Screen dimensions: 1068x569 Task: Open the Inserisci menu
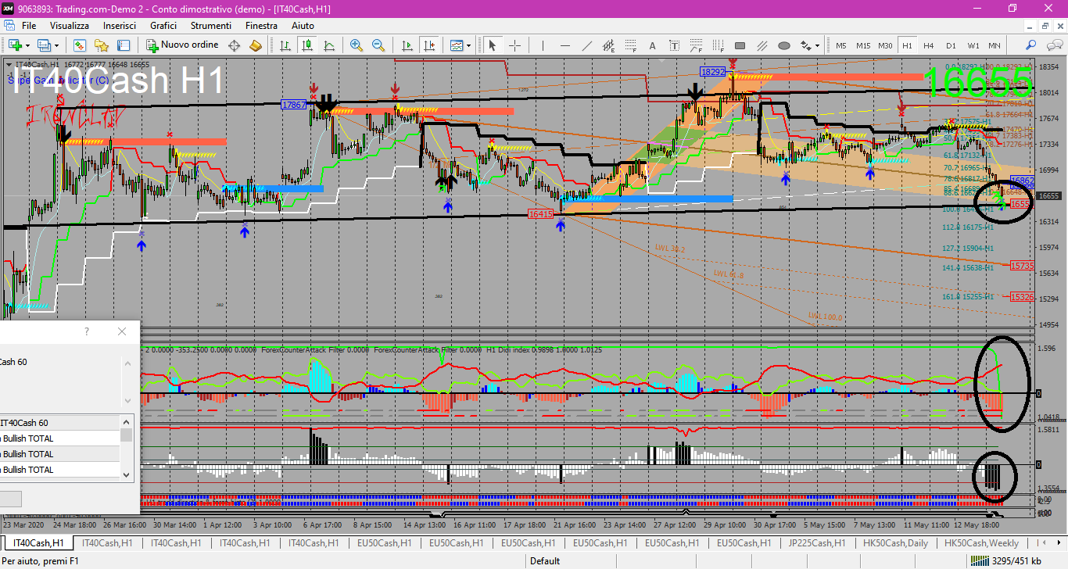coord(120,26)
